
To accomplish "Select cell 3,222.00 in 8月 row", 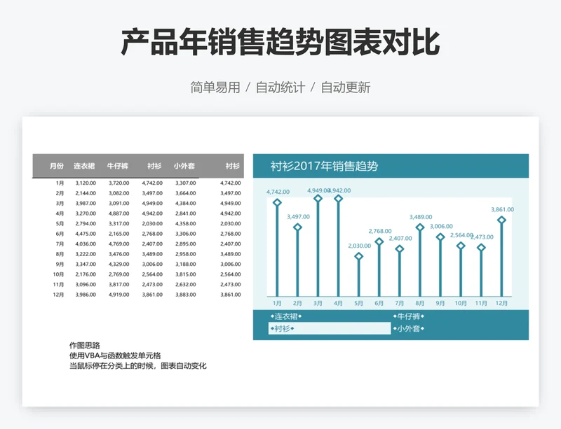I will (x=86, y=254).
